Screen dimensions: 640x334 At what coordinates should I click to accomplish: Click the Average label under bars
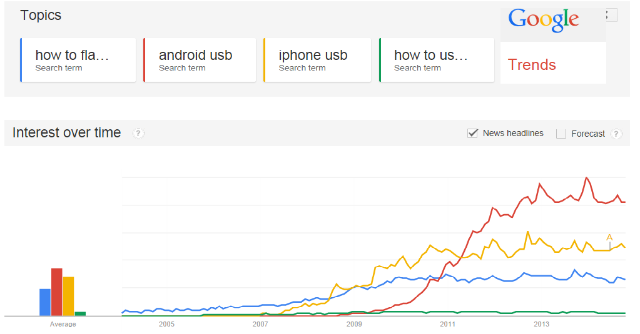pyautogui.click(x=63, y=324)
